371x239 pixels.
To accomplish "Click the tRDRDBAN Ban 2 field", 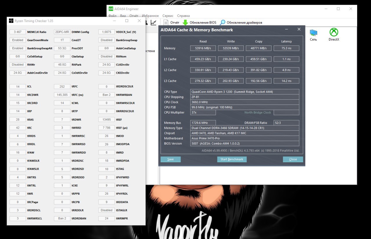I will point(62,218).
